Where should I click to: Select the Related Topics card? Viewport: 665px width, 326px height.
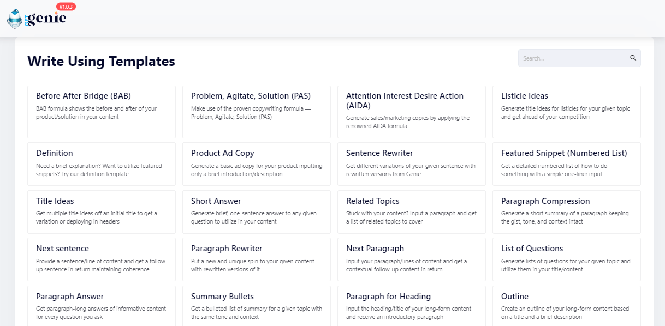click(x=412, y=212)
